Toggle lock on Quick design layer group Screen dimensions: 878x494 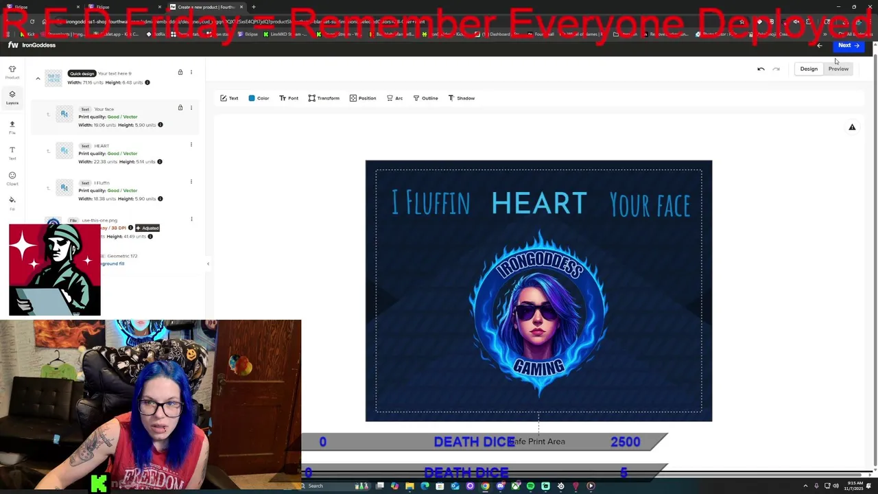point(180,72)
